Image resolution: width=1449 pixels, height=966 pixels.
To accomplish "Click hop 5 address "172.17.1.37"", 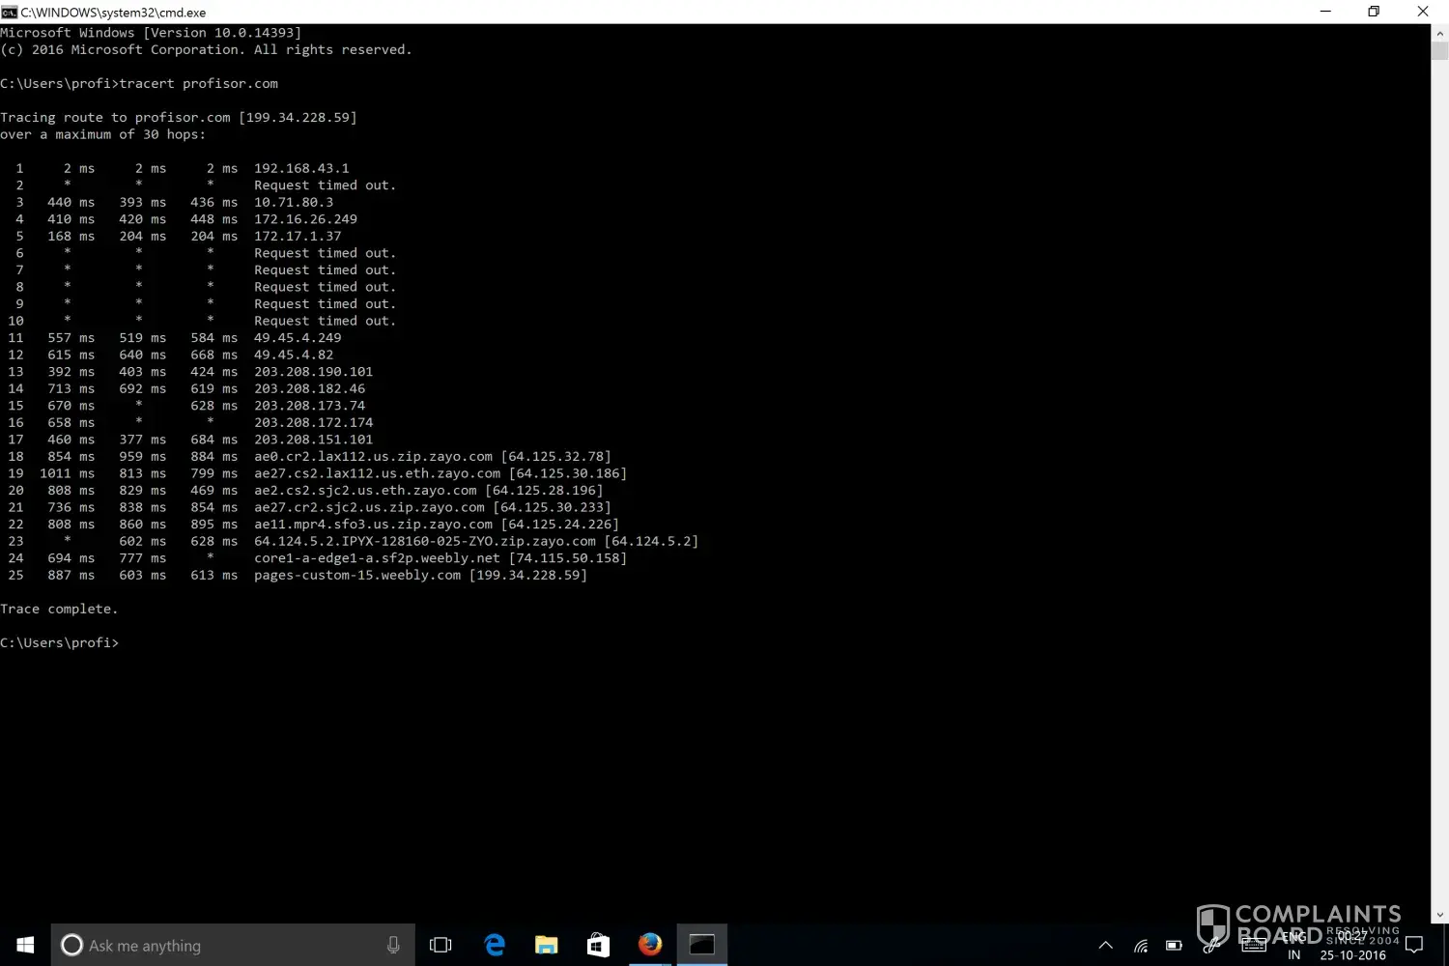I will coord(298,236).
